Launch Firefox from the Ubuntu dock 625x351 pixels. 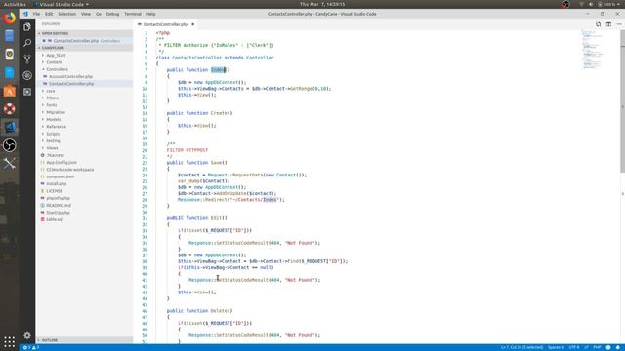(x=9, y=18)
